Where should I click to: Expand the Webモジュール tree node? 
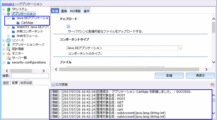coord(9,36)
